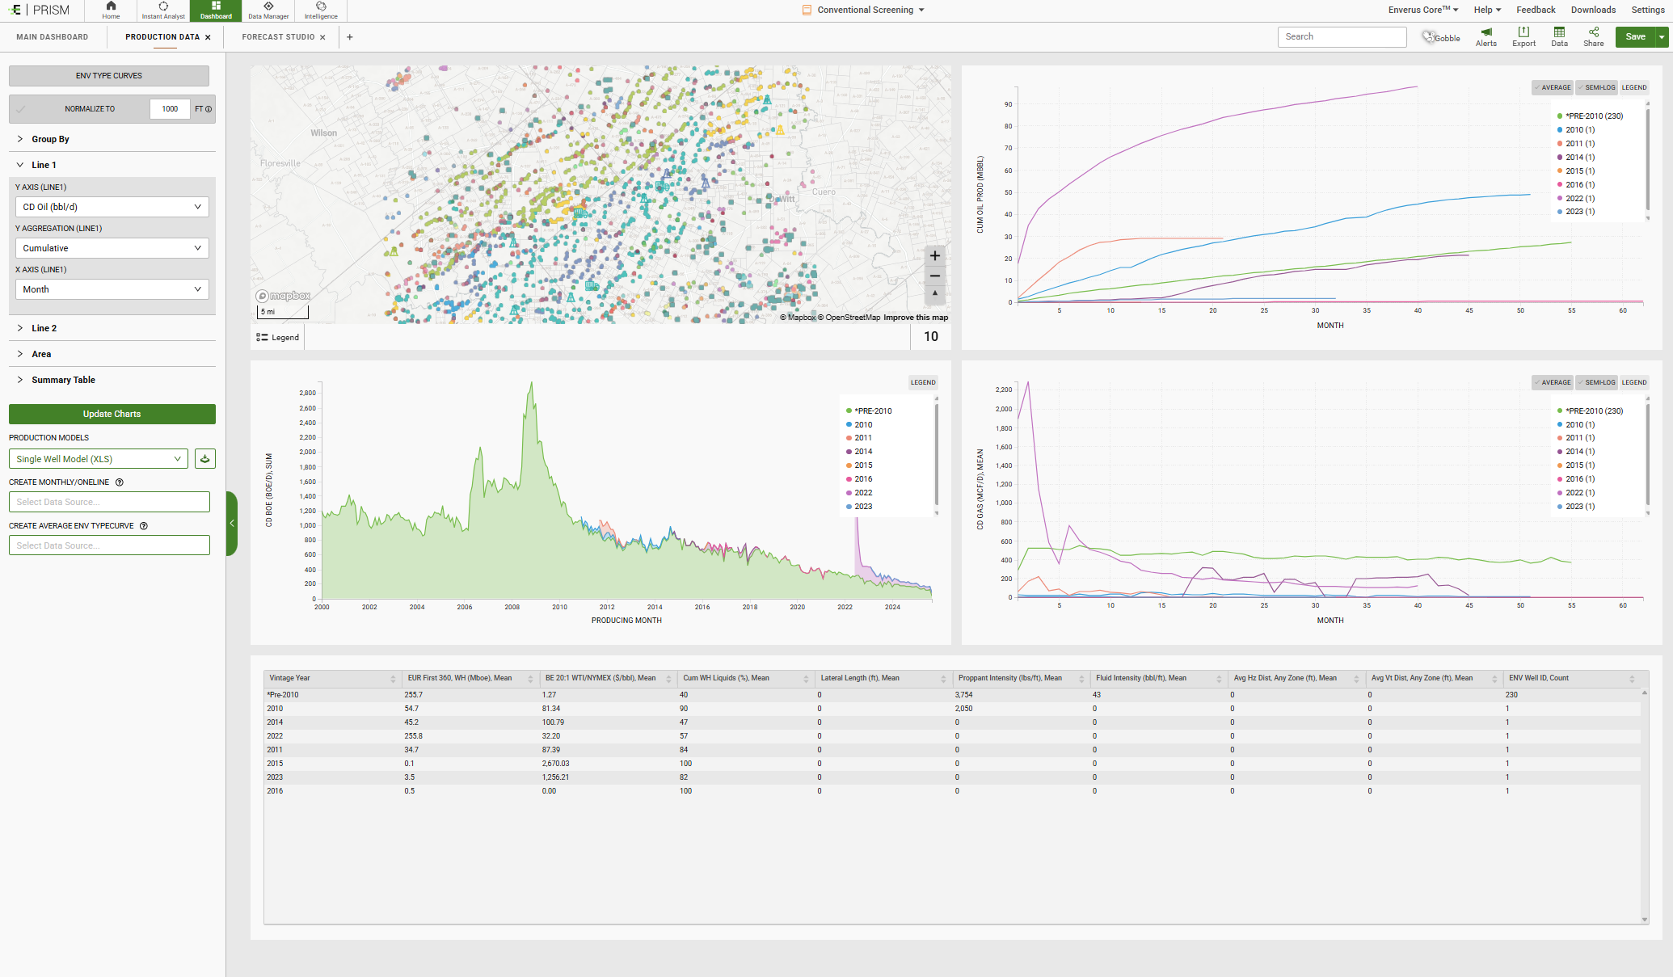Open the Help menu
Viewport: 1673px width, 977px height.
pyautogui.click(x=1486, y=10)
